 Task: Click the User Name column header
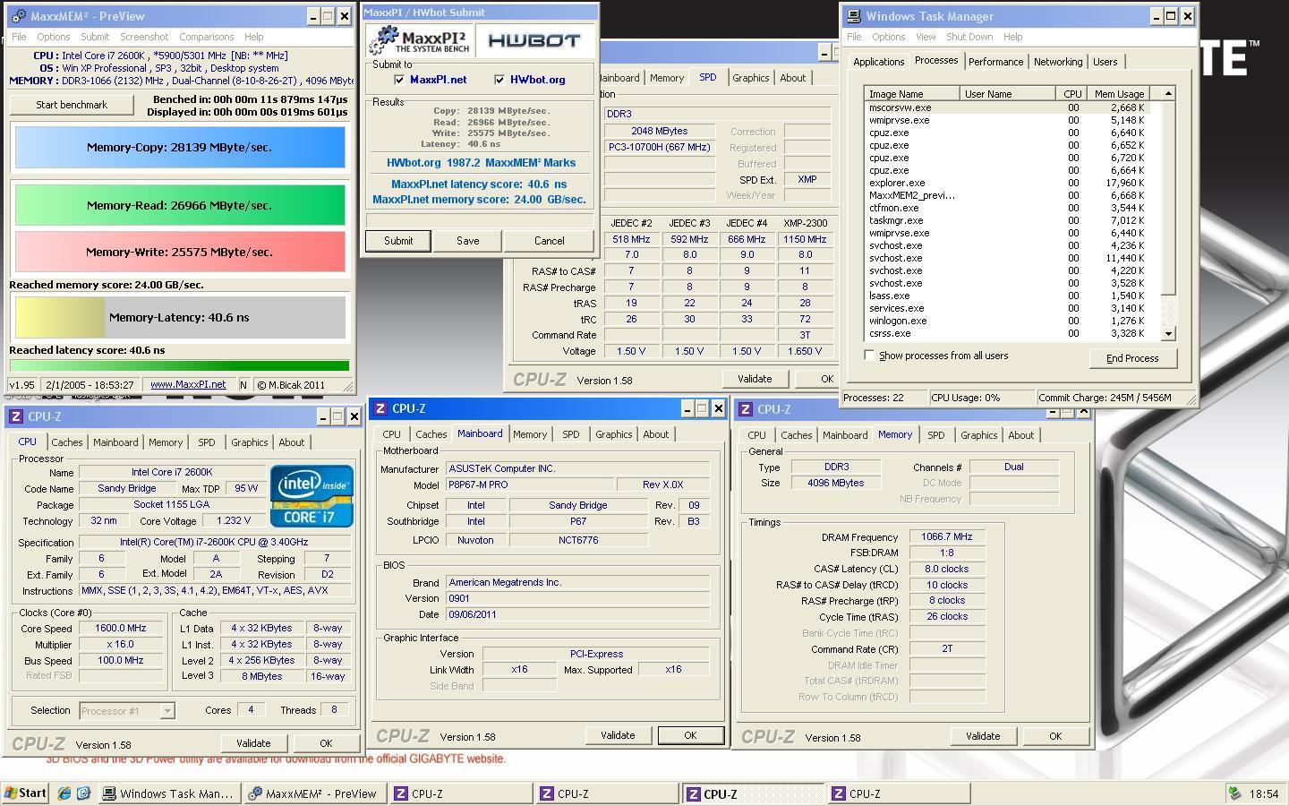[x=1007, y=93]
